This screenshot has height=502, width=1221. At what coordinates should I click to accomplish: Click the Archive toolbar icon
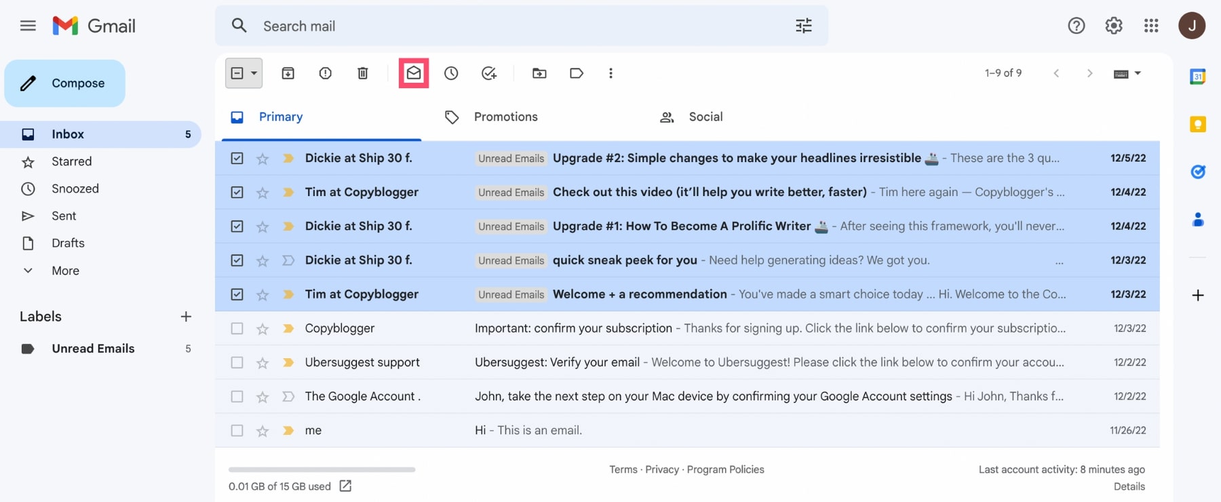click(288, 73)
